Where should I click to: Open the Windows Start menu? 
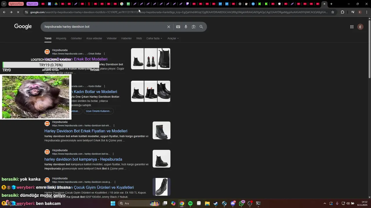(113, 203)
